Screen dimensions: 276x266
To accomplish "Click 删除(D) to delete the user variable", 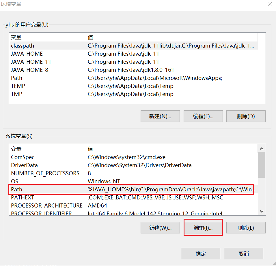I will tap(246, 116).
